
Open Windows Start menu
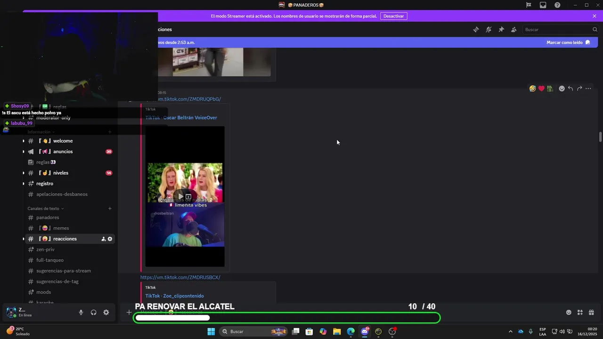click(211, 331)
